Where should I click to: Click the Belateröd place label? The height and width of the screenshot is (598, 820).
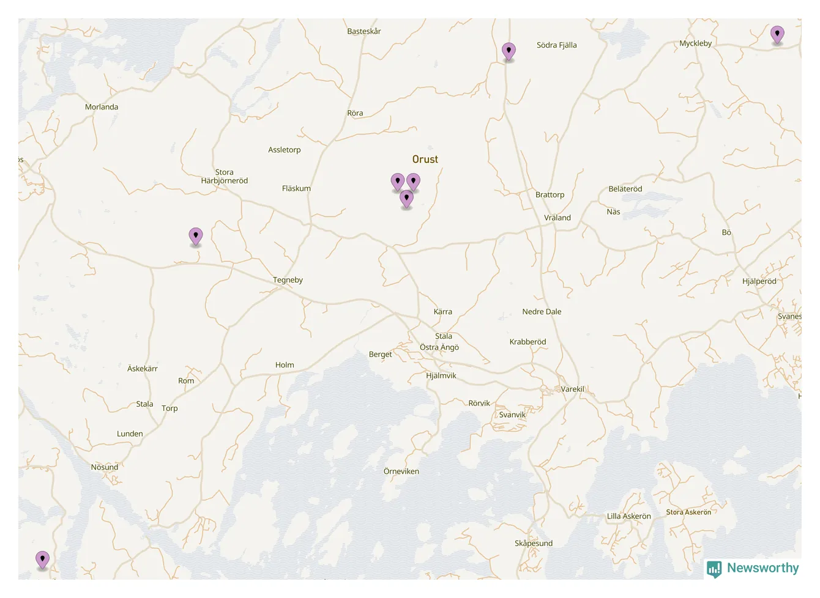[x=625, y=189]
